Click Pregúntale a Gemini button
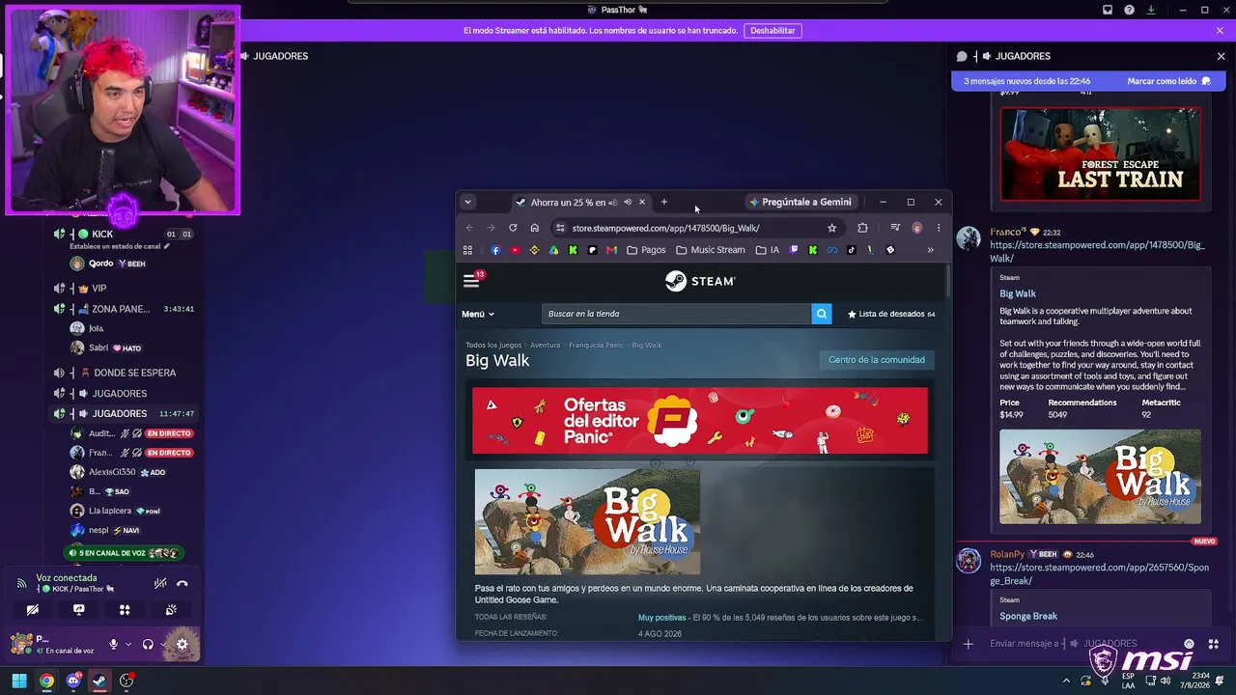 tap(801, 202)
